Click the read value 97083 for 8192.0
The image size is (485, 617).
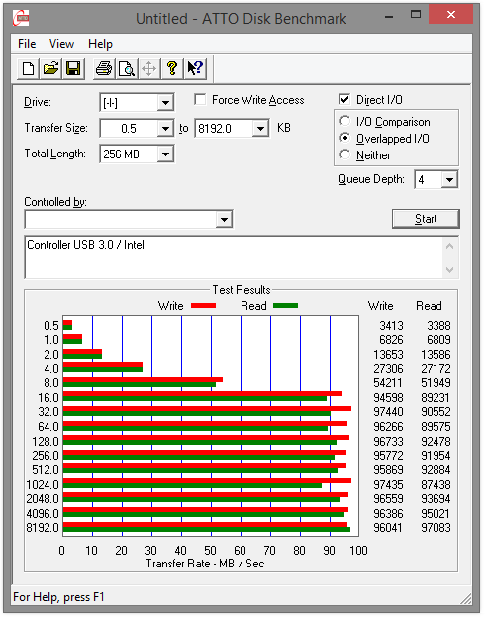point(436,528)
